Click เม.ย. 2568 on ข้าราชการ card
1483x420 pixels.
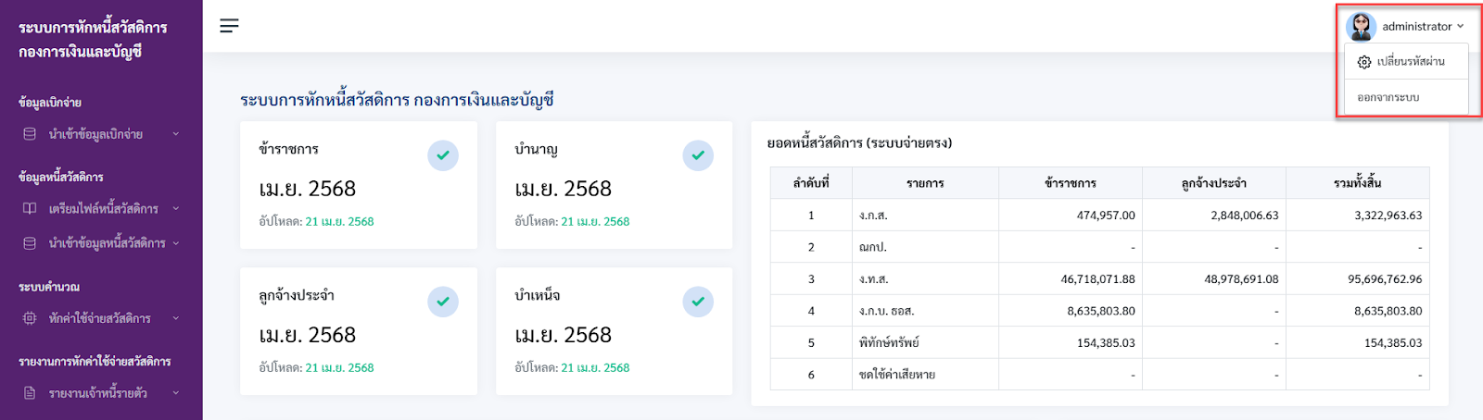point(308,189)
